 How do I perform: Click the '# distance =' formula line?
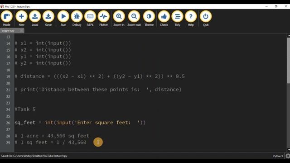(100, 77)
